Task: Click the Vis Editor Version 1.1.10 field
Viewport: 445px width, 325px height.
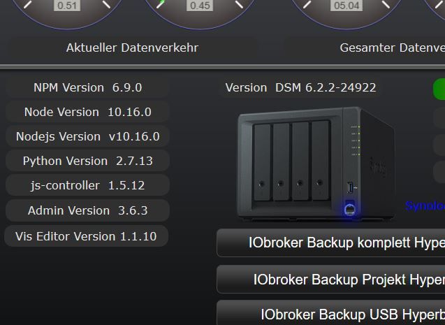Action: click(86, 236)
